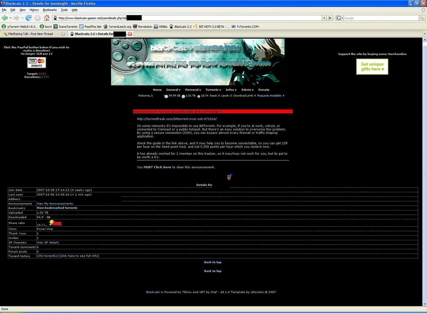Click the TBDev footer link
Screen dimensions: 427x313
click(x=187, y=292)
